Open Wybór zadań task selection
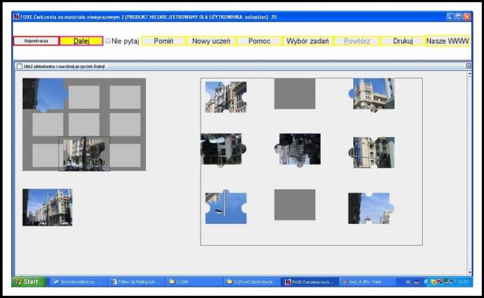 (x=308, y=41)
